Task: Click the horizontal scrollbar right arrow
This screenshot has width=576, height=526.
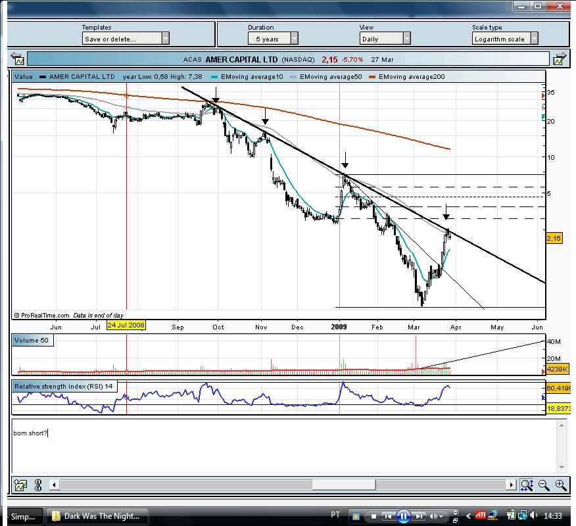Action: 511,485
